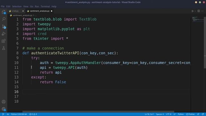Click 'plt' alias on line 3

point(87,29)
